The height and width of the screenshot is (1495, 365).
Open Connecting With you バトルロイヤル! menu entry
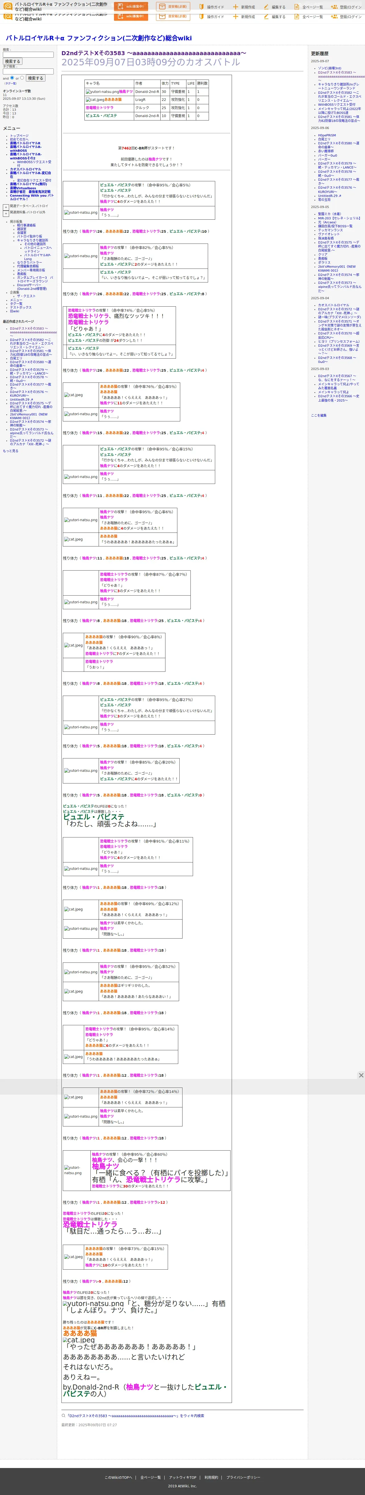click(x=31, y=197)
